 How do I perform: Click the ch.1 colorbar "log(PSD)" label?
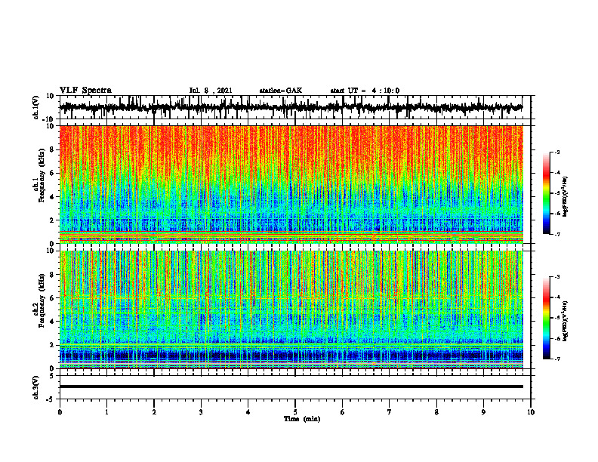pos(566,197)
